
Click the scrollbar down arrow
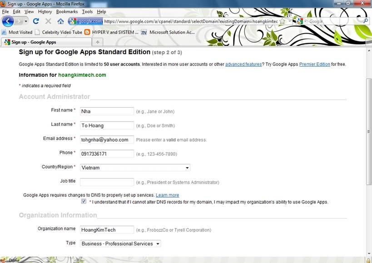(369, 253)
